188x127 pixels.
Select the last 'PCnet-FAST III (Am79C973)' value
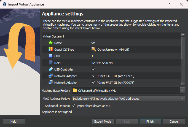[x=116, y=83]
